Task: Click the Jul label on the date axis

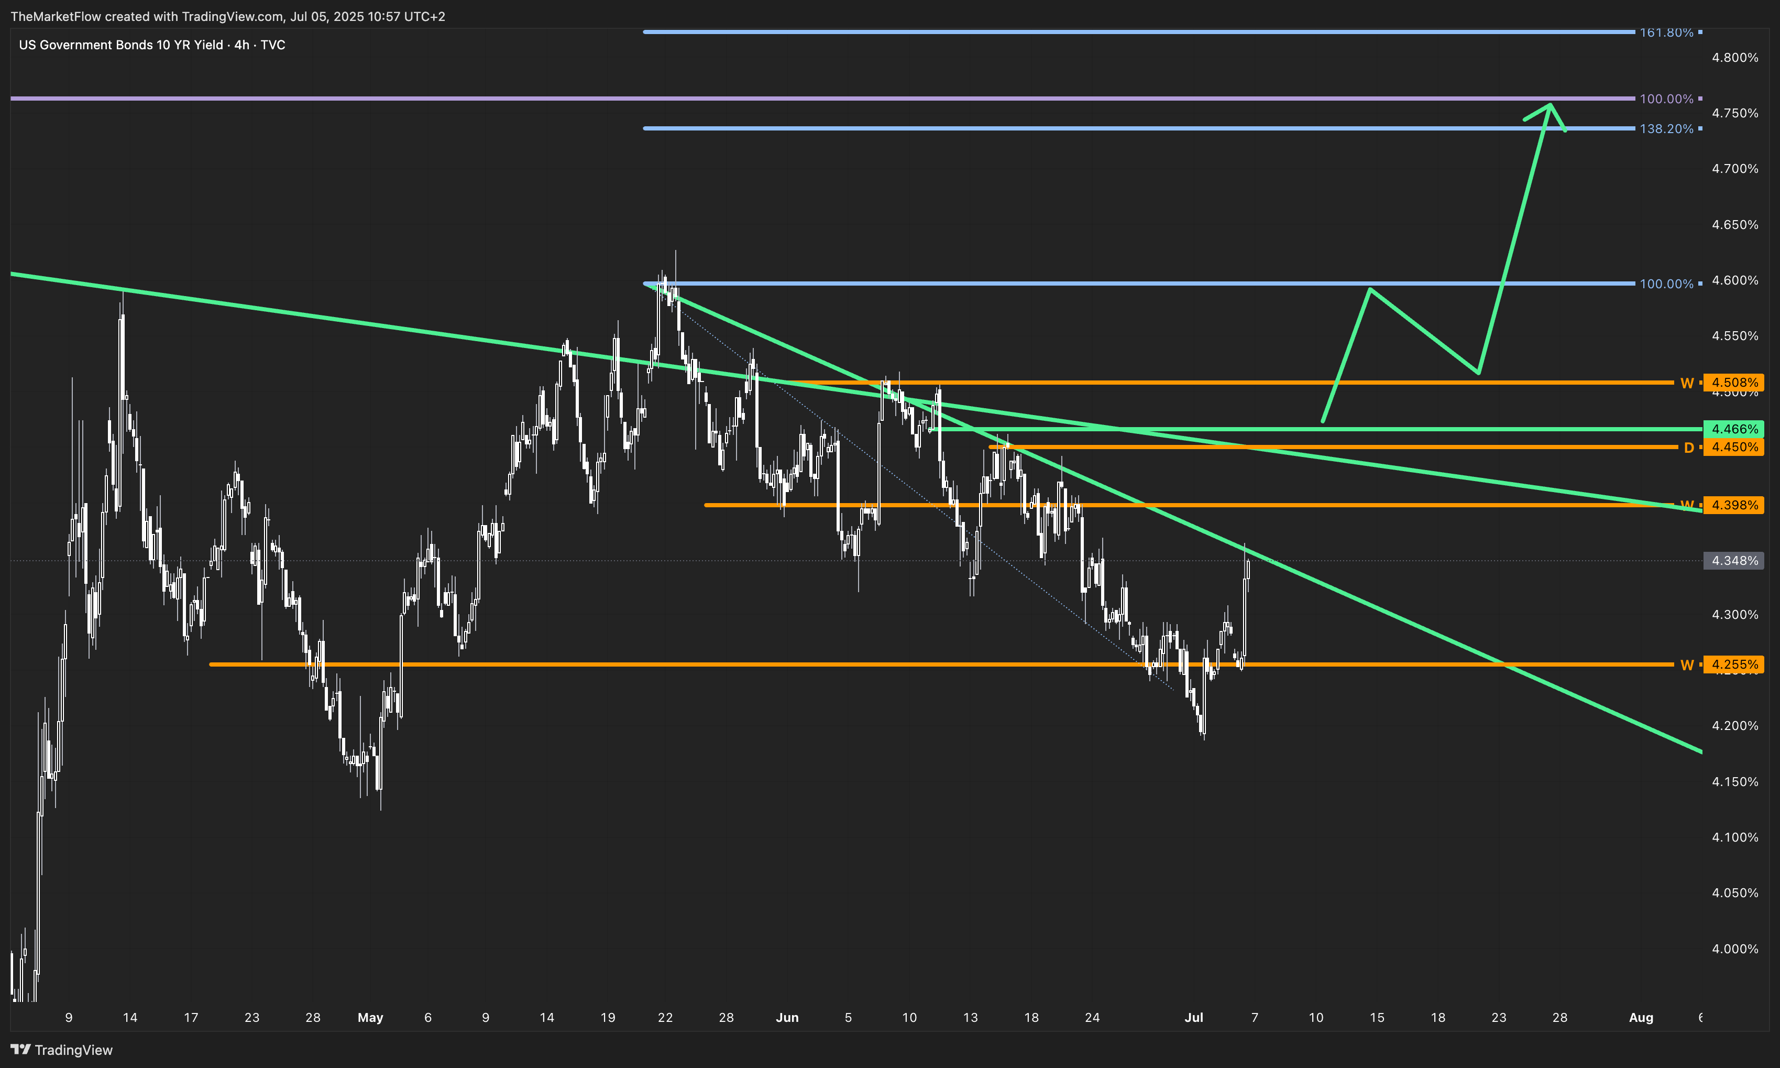Action: click(1193, 1018)
